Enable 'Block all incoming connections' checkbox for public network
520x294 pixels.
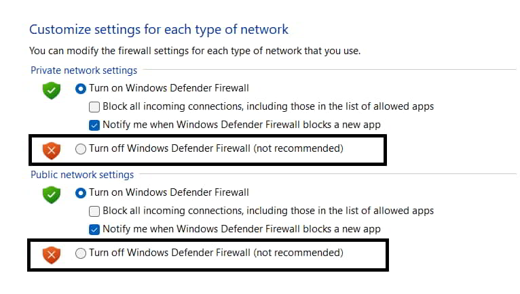tap(95, 211)
